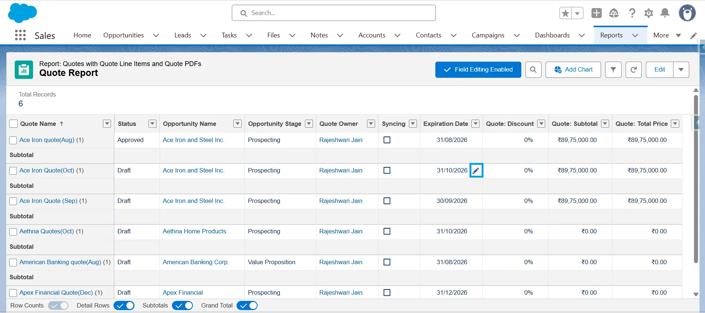Click the Salesforce cloud logo
Image resolution: width=705 pixels, height=313 pixels.
[22, 13]
